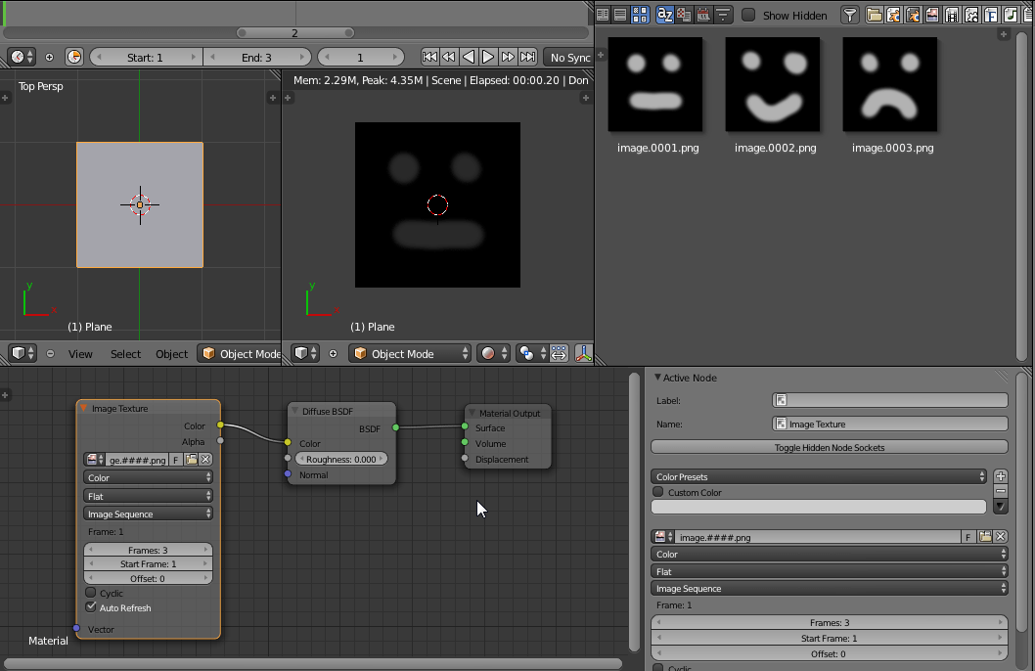Sort files alphabetically
The width and height of the screenshot is (1035, 671).
point(664,15)
